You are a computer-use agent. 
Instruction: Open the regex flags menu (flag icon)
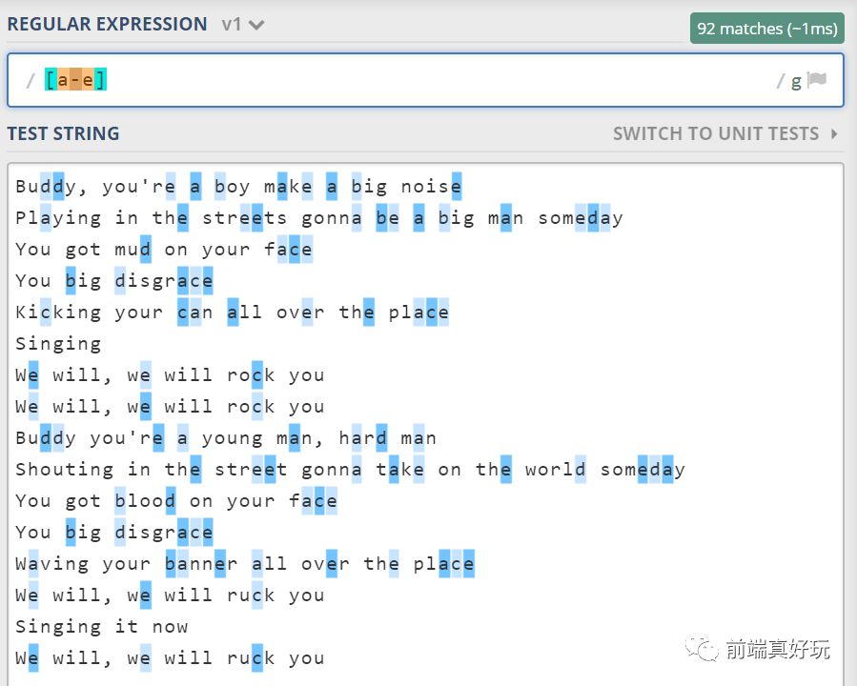[x=817, y=80]
